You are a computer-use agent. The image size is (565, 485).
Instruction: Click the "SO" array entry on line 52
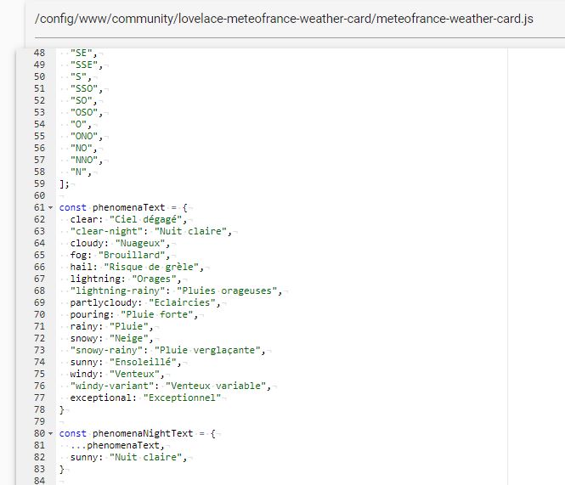tap(82, 100)
